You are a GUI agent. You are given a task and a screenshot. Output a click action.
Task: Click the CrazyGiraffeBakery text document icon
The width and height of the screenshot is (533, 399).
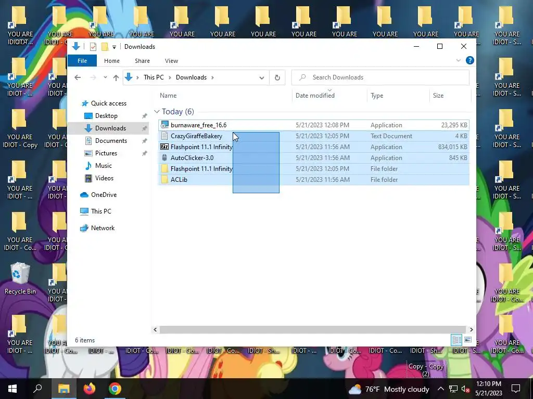click(164, 136)
